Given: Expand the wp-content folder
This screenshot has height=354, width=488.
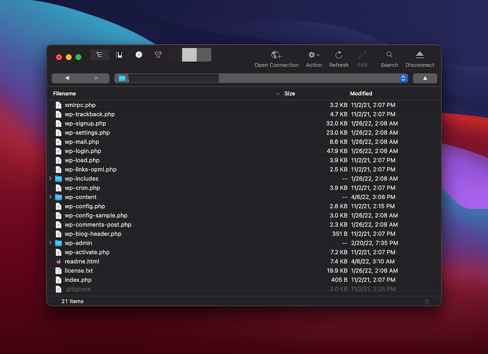Looking at the screenshot, I should point(50,197).
